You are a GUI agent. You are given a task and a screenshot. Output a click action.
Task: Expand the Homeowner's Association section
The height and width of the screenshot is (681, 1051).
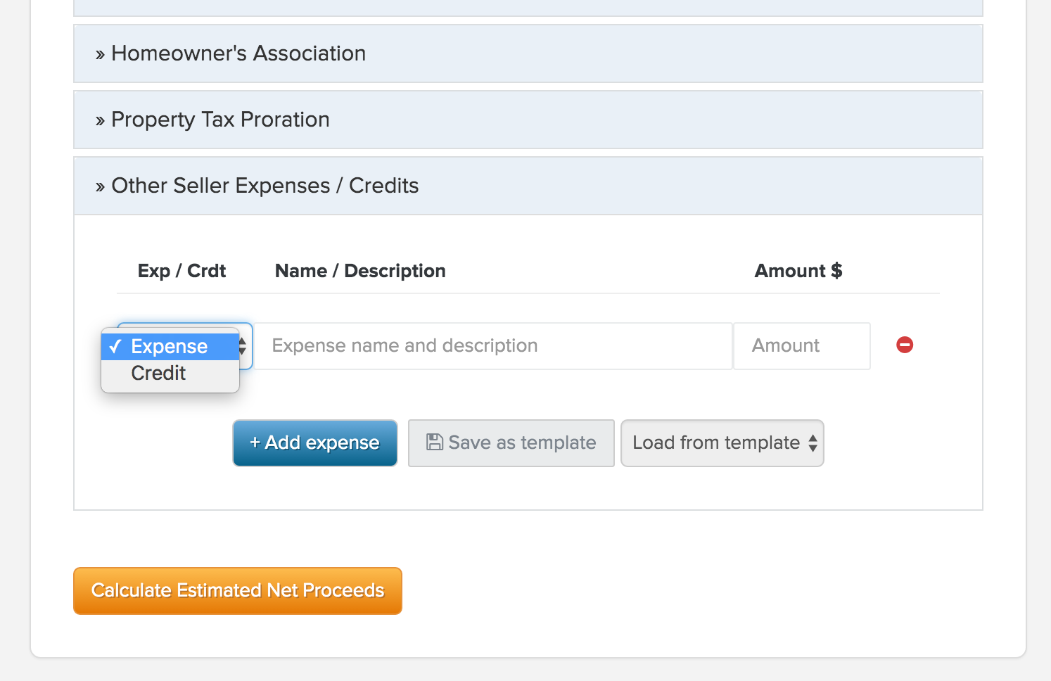click(528, 53)
